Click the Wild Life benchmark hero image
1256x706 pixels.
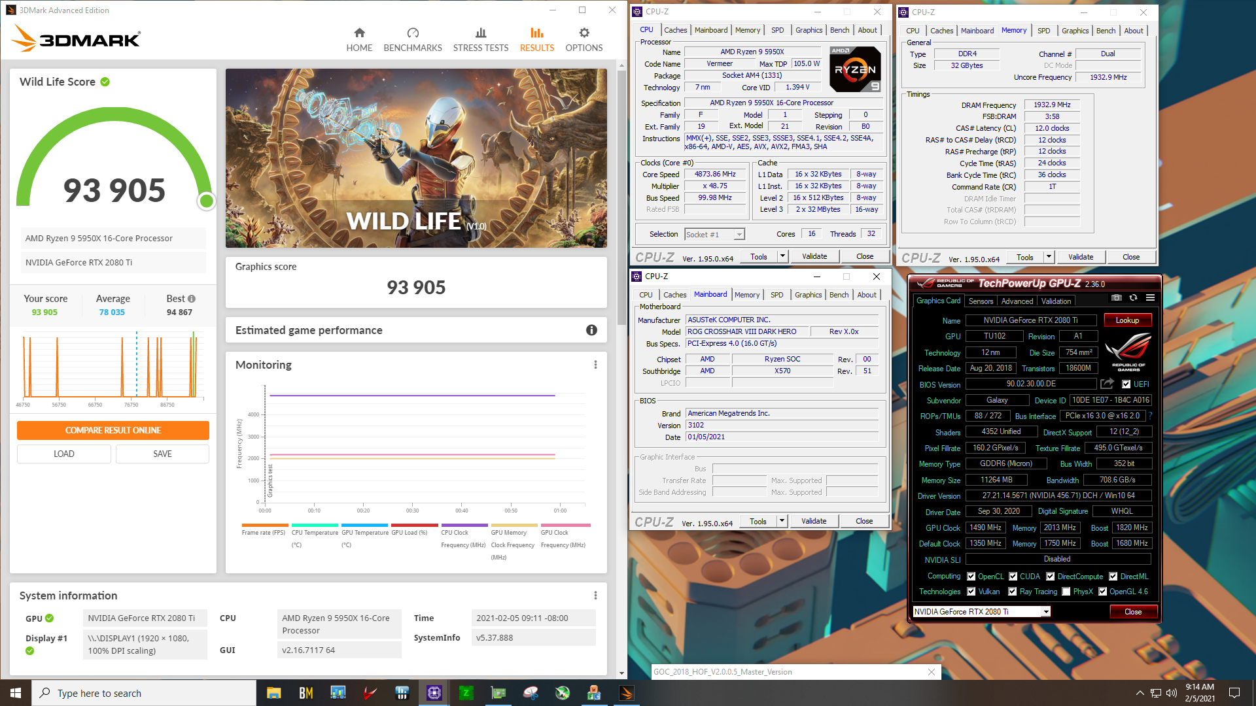pos(416,158)
